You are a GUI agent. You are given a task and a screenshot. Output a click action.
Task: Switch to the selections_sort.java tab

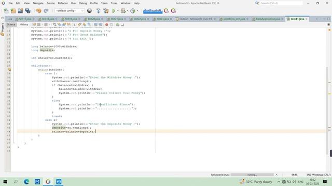[x=234, y=19]
